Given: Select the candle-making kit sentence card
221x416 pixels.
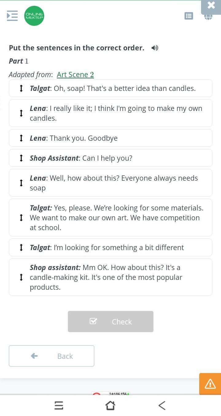Looking at the screenshot, I should pyautogui.click(x=110, y=277).
